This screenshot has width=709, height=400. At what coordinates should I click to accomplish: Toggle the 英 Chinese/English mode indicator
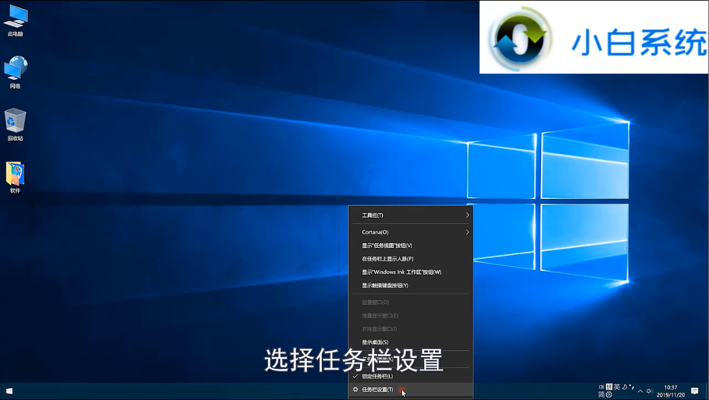(617, 387)
